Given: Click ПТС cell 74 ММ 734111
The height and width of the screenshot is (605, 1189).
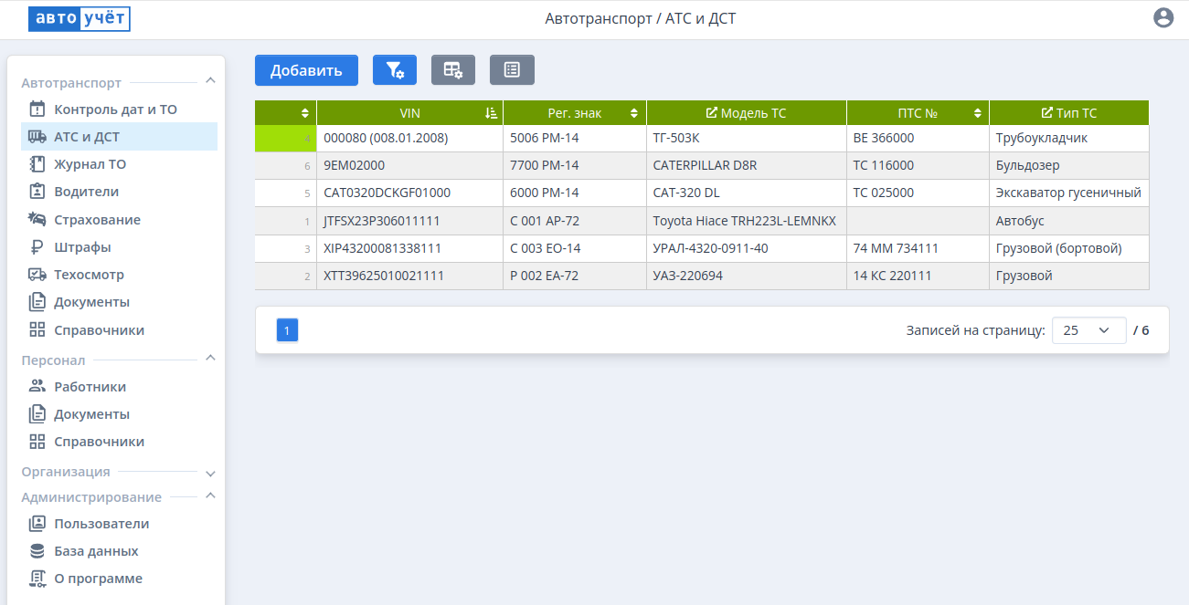Looking at the screenshot, I should 918,248.
